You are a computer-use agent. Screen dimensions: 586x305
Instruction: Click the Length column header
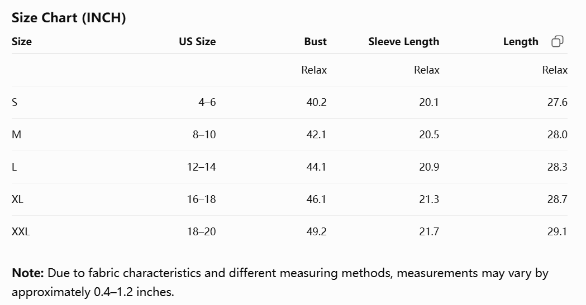click(521, 41)
